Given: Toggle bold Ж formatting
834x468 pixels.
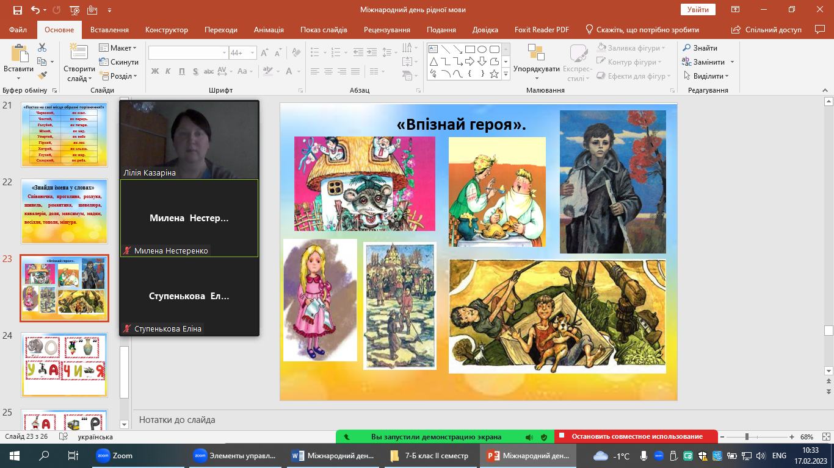Looking at the screenshot, I should click(155, 71).
